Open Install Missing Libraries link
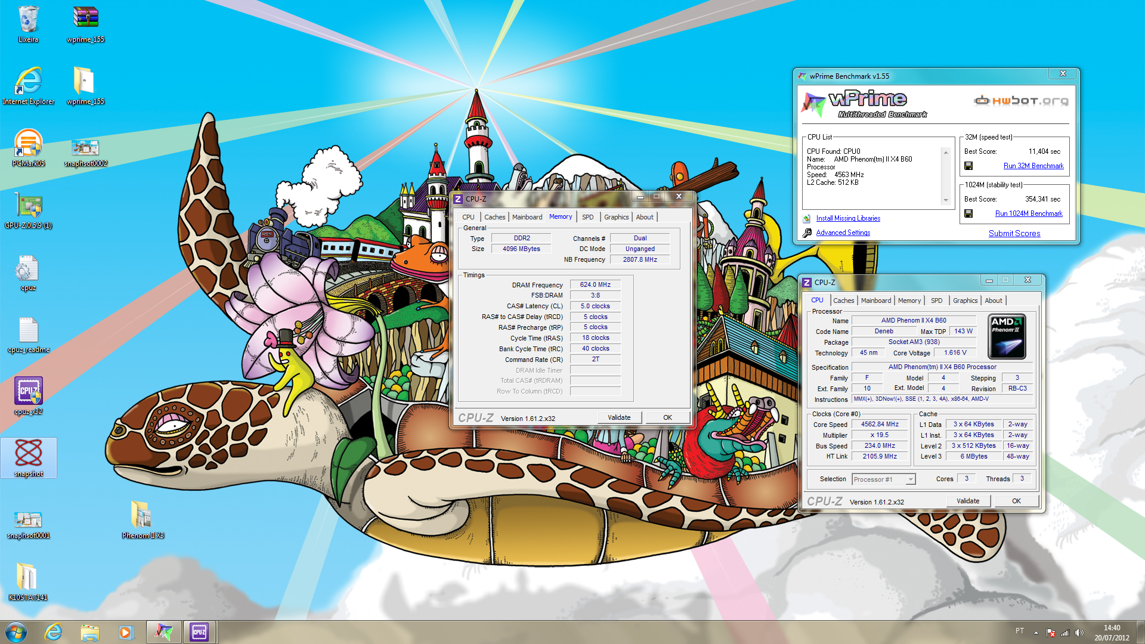Image resolution: width=1145 pixels, height=644 pixels. [848, 218]
